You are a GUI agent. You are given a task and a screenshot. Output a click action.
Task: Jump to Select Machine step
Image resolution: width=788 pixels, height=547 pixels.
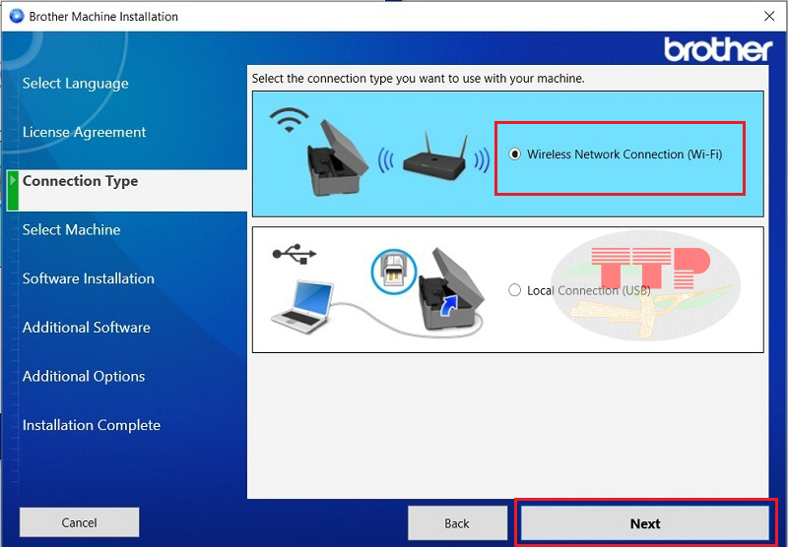click(71, 230)
